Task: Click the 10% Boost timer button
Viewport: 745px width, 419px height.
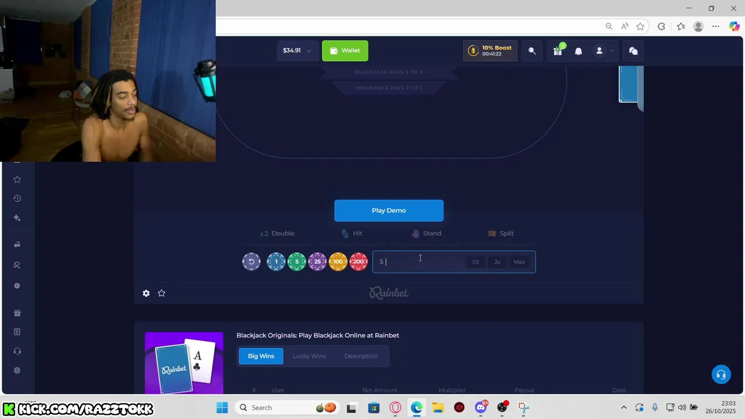Action: [x=490, y=51]
